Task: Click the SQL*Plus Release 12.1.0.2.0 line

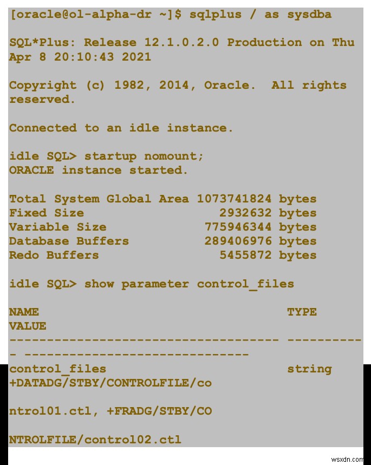Action: coord(181,49)
